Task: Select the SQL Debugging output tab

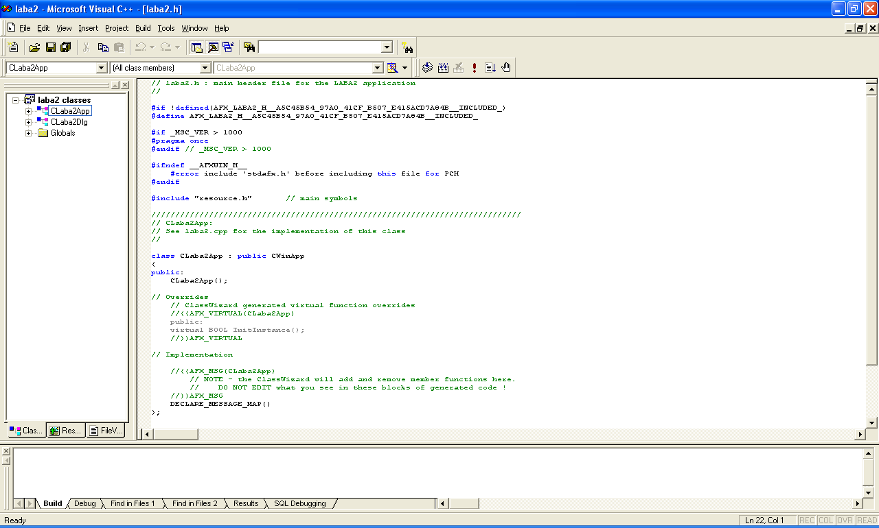Action: coord(300,503)
